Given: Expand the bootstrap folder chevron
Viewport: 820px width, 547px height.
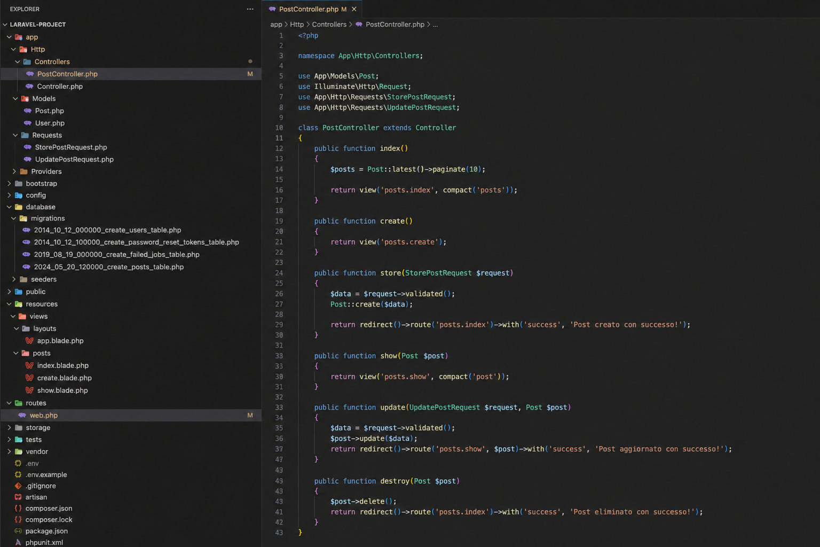Looking at the screenshot, I should [9, 183].
